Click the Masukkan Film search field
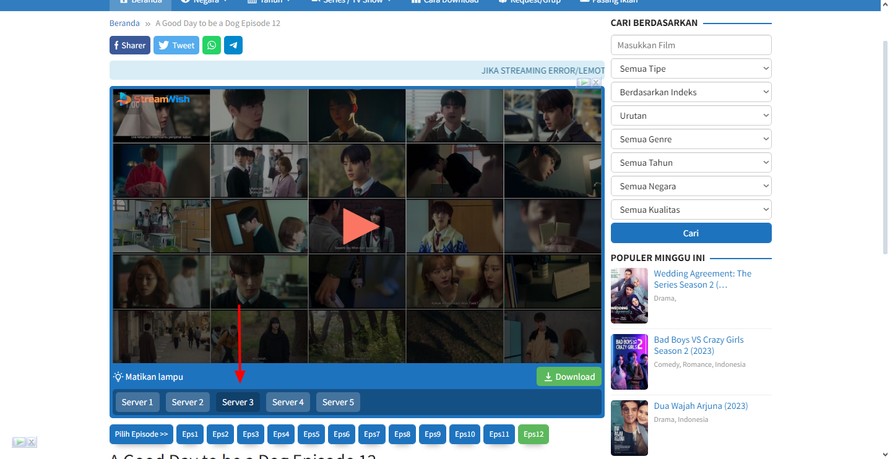Image resolution: width=890 pixels, height=459 pixels. click(691, 45)
